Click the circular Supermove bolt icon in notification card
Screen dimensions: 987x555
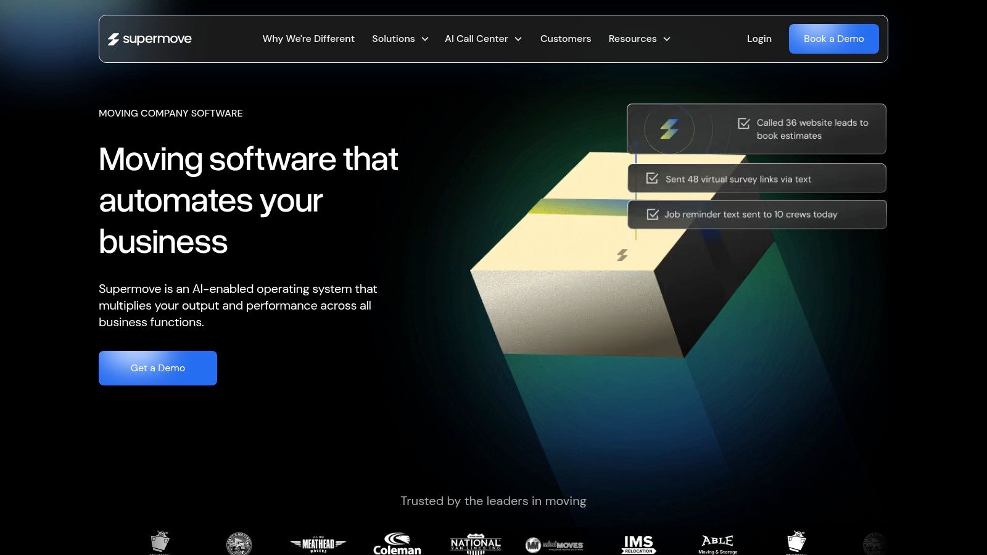click(669, 129)
